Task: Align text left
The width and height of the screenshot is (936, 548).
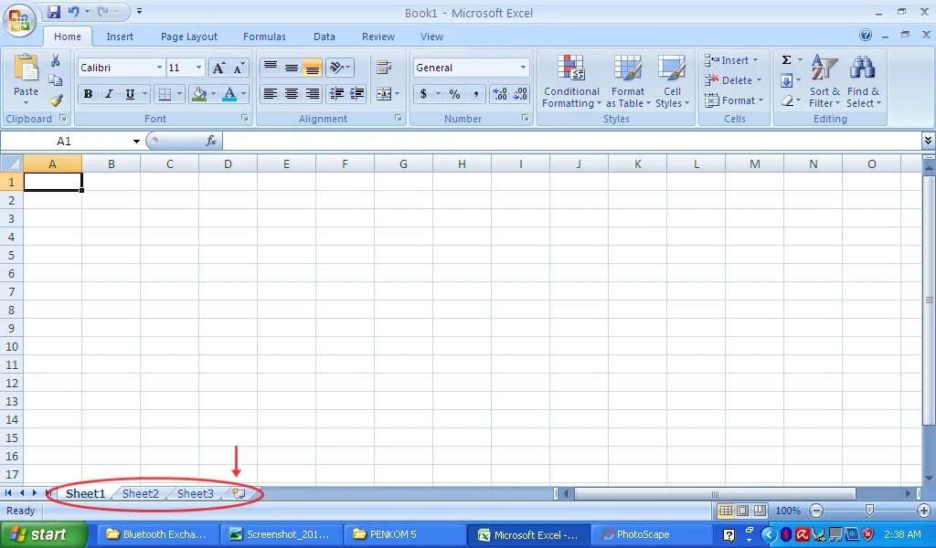Action: [271, 94]
